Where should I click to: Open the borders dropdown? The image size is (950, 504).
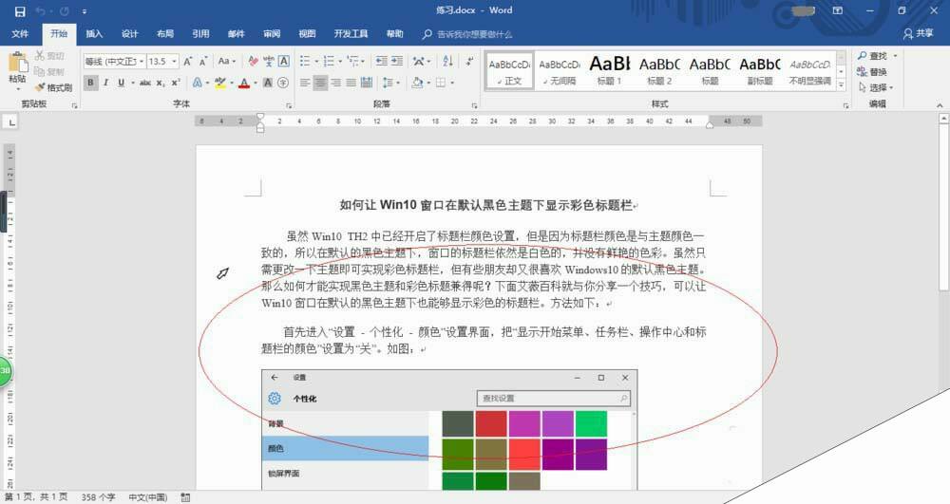pyautogui.click(x=452, y=83)
